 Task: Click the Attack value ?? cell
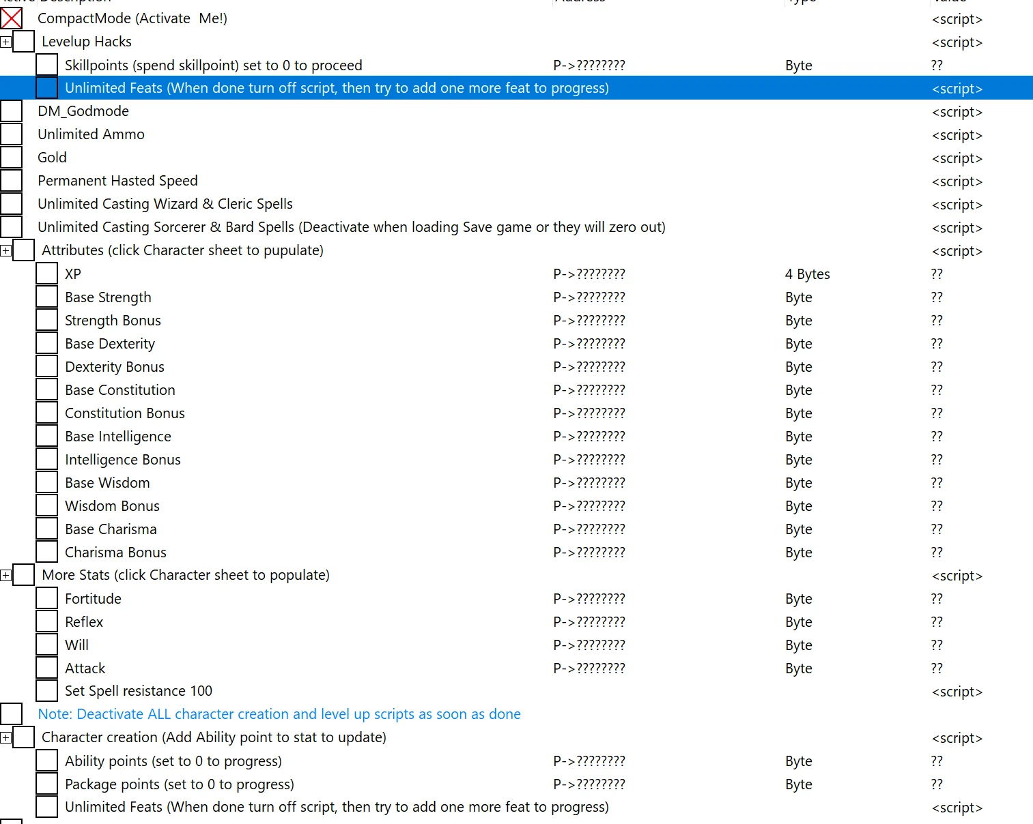937,668
